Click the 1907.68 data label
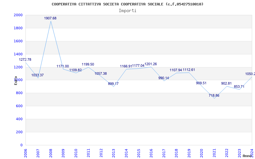The height and width of the screenshot is (159, 255). (50, 18)
